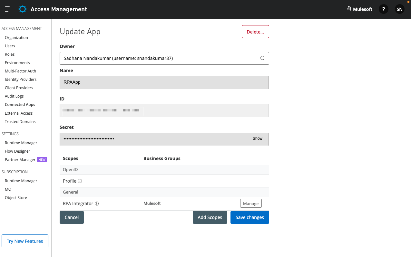Open Client Providers in sidebar
The image size is (411, 257).
click(x=19, y=88)
